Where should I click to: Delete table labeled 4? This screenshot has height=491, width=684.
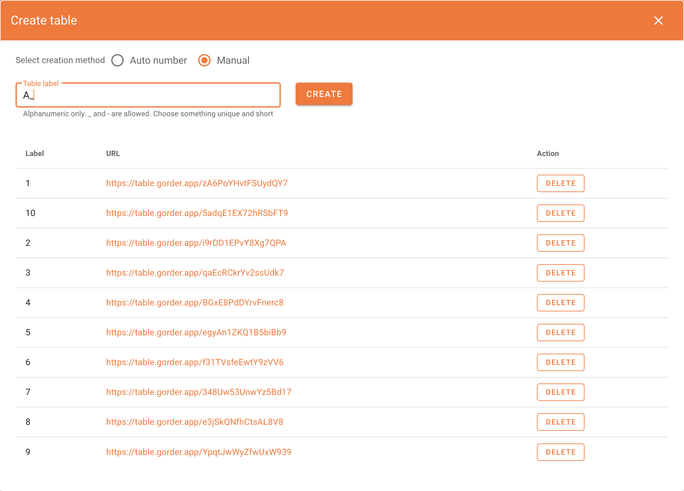click(561, 303)
